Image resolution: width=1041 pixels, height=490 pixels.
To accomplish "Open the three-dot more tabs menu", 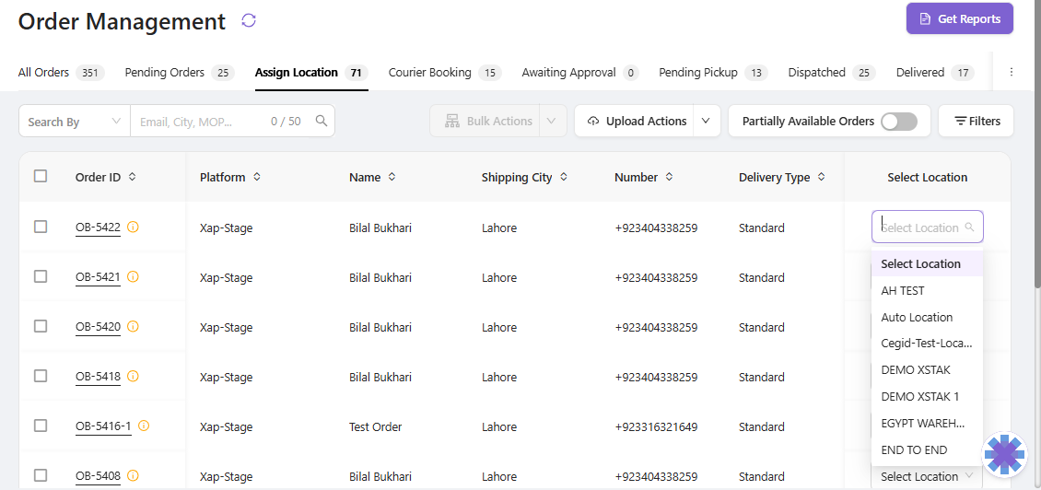I will (1012, 72).
